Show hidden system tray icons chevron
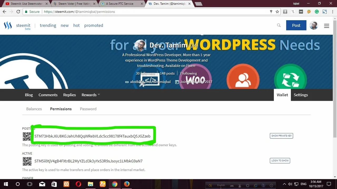337x189 pixels. coord(284,184)
